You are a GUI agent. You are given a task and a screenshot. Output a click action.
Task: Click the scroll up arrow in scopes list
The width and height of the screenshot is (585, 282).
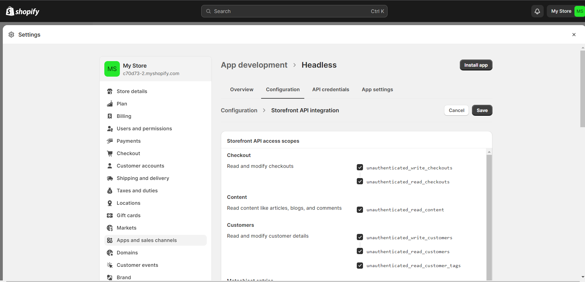click(x=489, y=152)
